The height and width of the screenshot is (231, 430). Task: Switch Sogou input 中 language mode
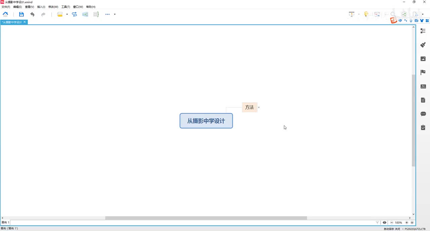[400, 20]
